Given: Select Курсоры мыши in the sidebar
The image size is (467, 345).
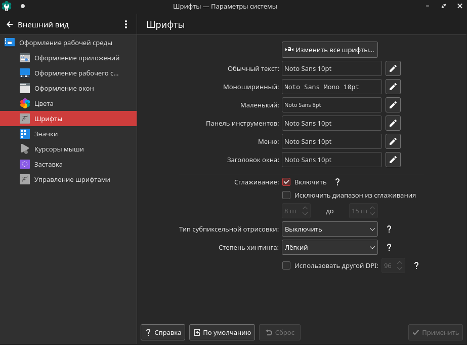Looking at the screenshot, I should click(59, 149).
